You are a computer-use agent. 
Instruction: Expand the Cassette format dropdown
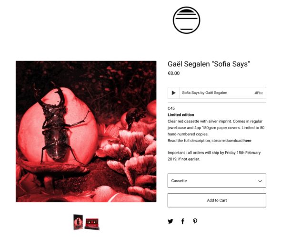pos(217,181)
